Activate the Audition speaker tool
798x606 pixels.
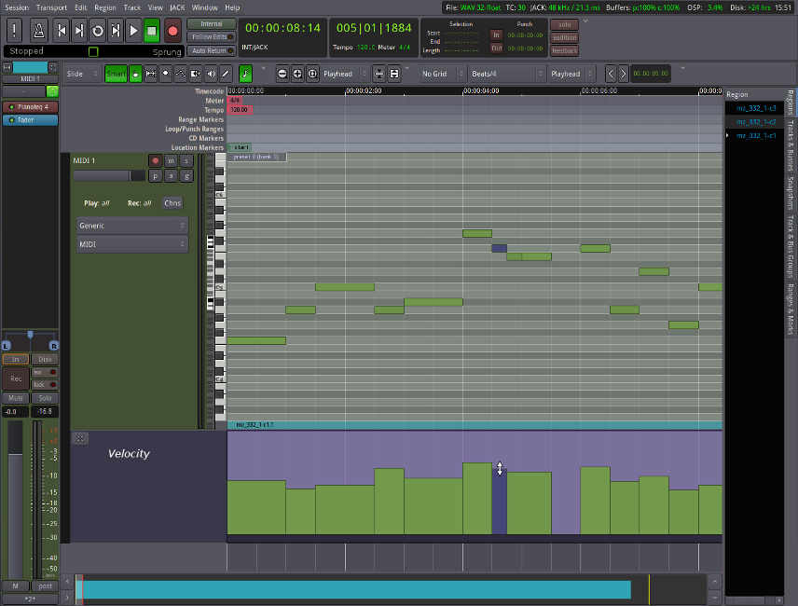point(212,74)
